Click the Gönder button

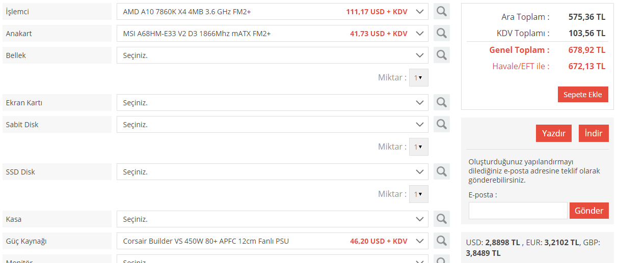pyautogui.click(x=589, y=211)
